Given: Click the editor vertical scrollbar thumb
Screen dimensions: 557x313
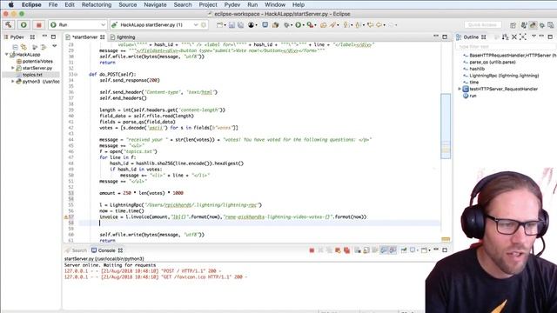Looking at the screenshot, I should click(x=446, y=126).
